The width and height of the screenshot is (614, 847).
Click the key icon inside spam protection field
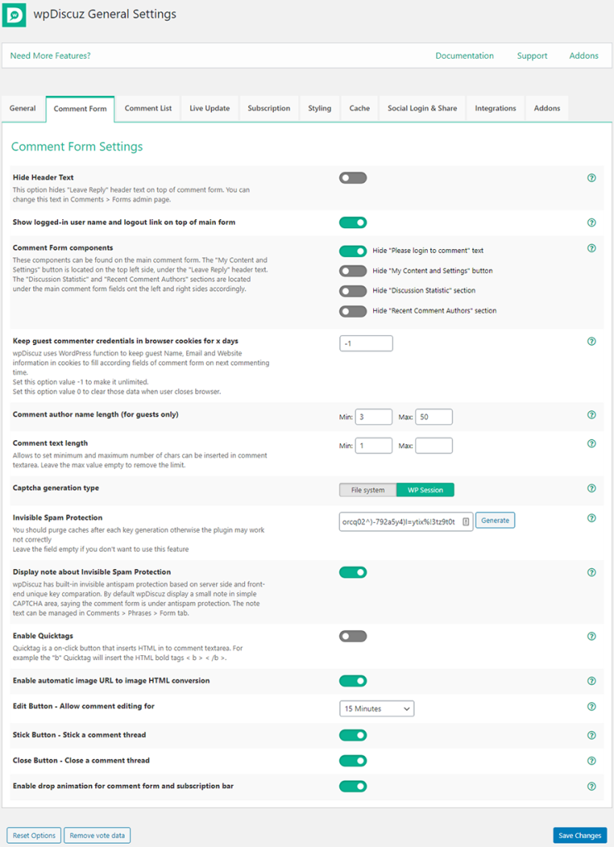point(465,522)
